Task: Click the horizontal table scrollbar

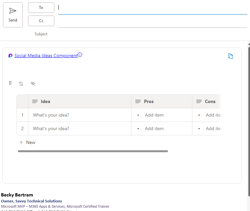Action: click(x=93, y=151)
